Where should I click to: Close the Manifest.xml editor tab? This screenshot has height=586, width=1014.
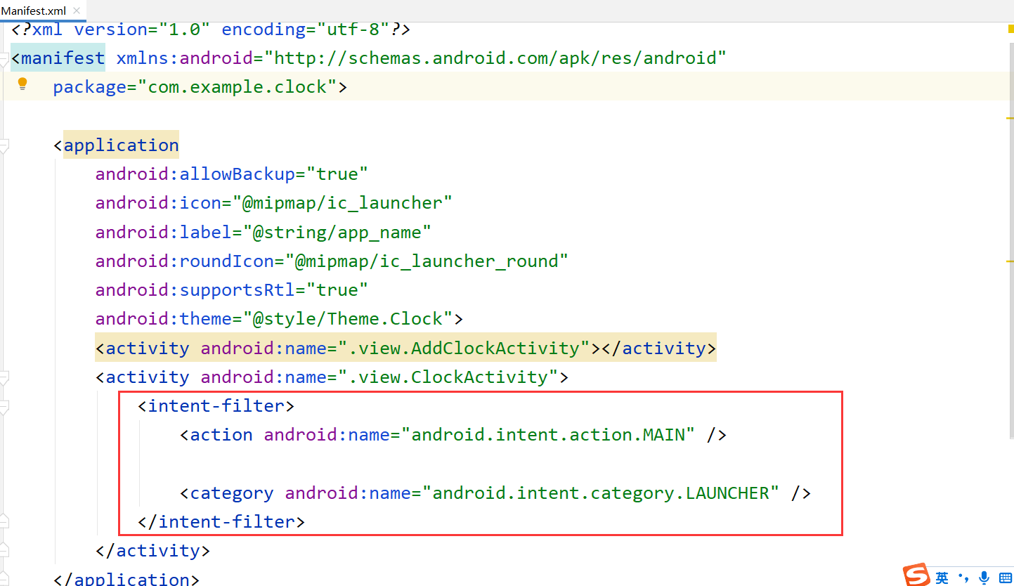pos(76,11)
